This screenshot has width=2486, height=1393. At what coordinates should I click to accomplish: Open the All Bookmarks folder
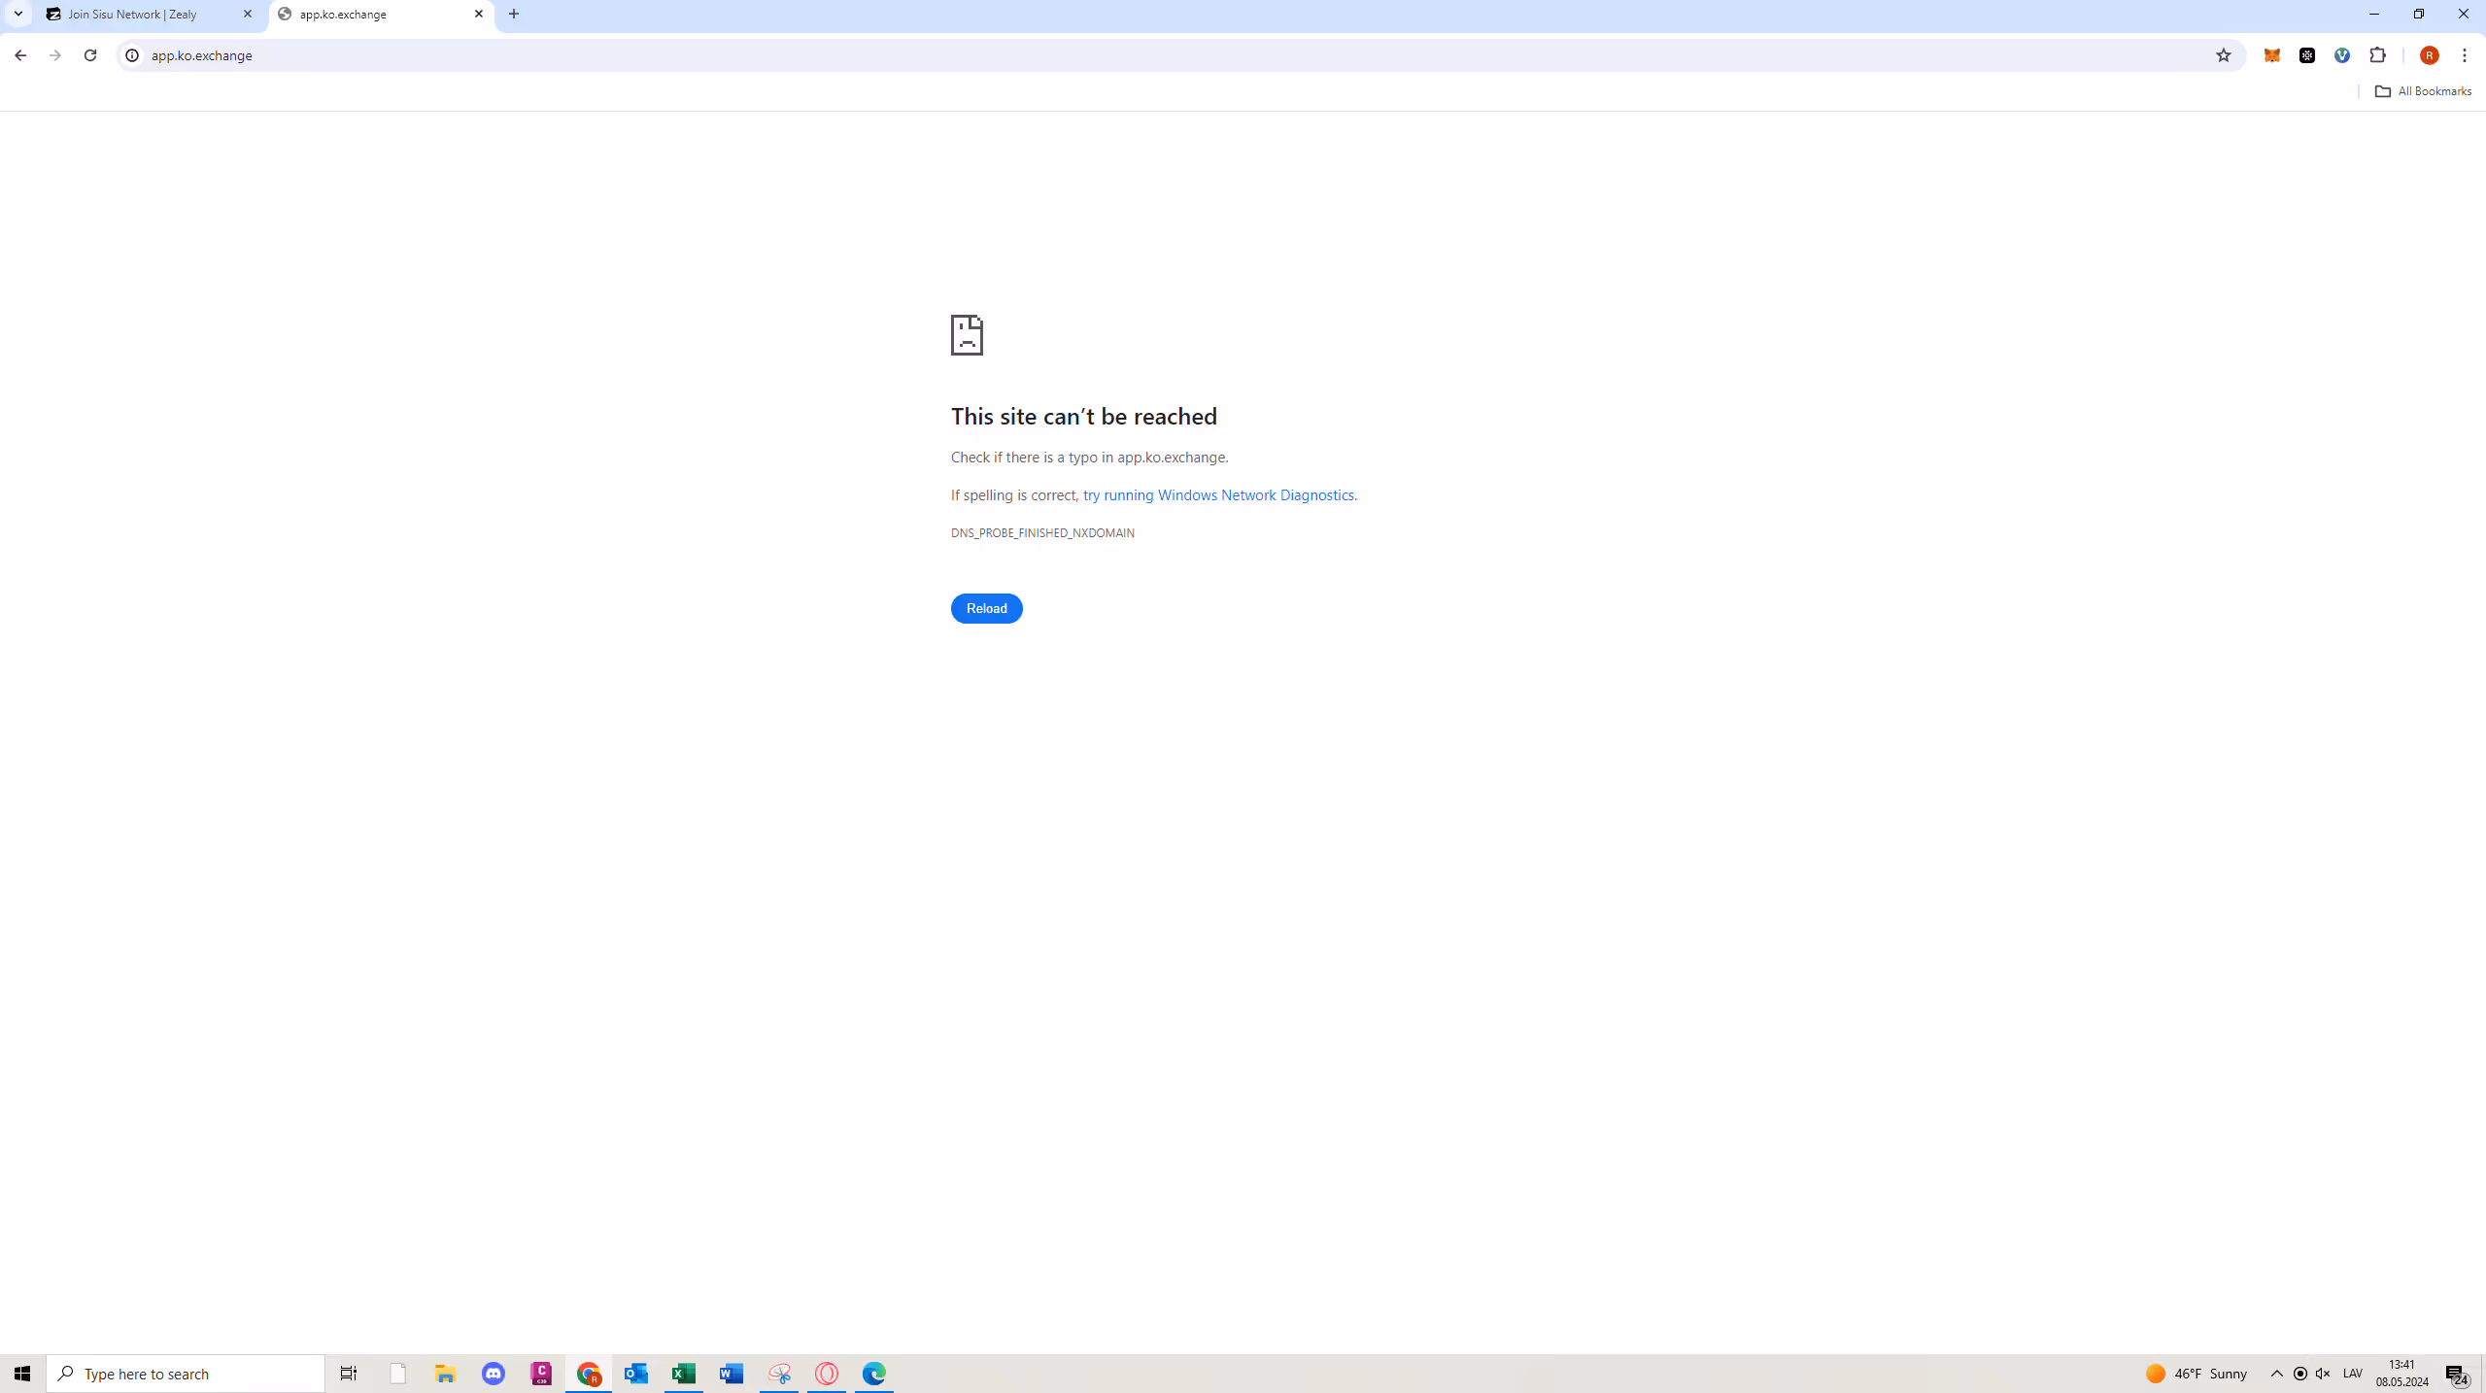[x=2423, y=90]
